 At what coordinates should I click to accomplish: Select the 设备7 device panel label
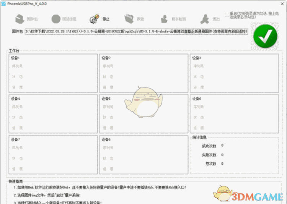15,140
